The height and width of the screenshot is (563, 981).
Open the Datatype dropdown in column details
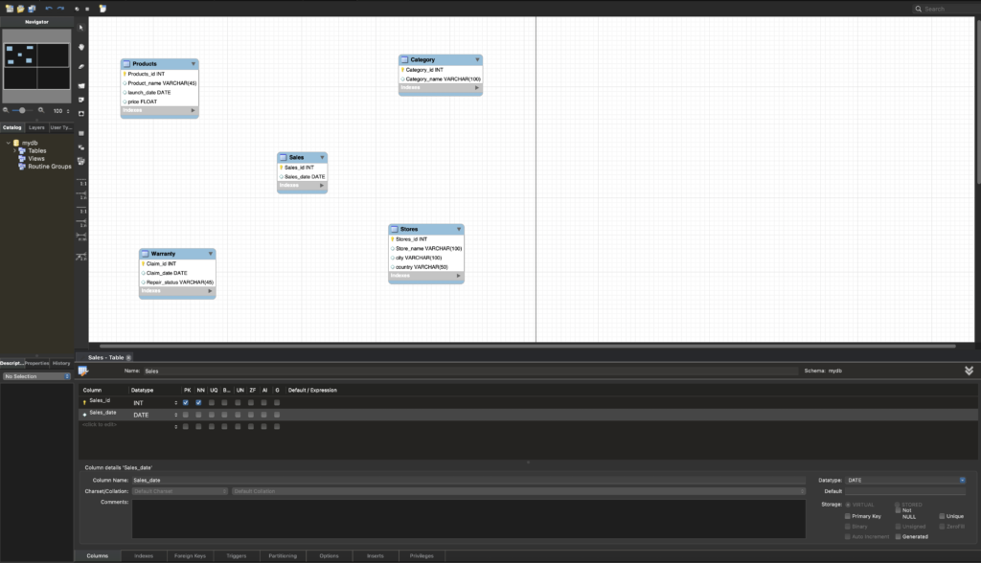click(x=962, y=480)
